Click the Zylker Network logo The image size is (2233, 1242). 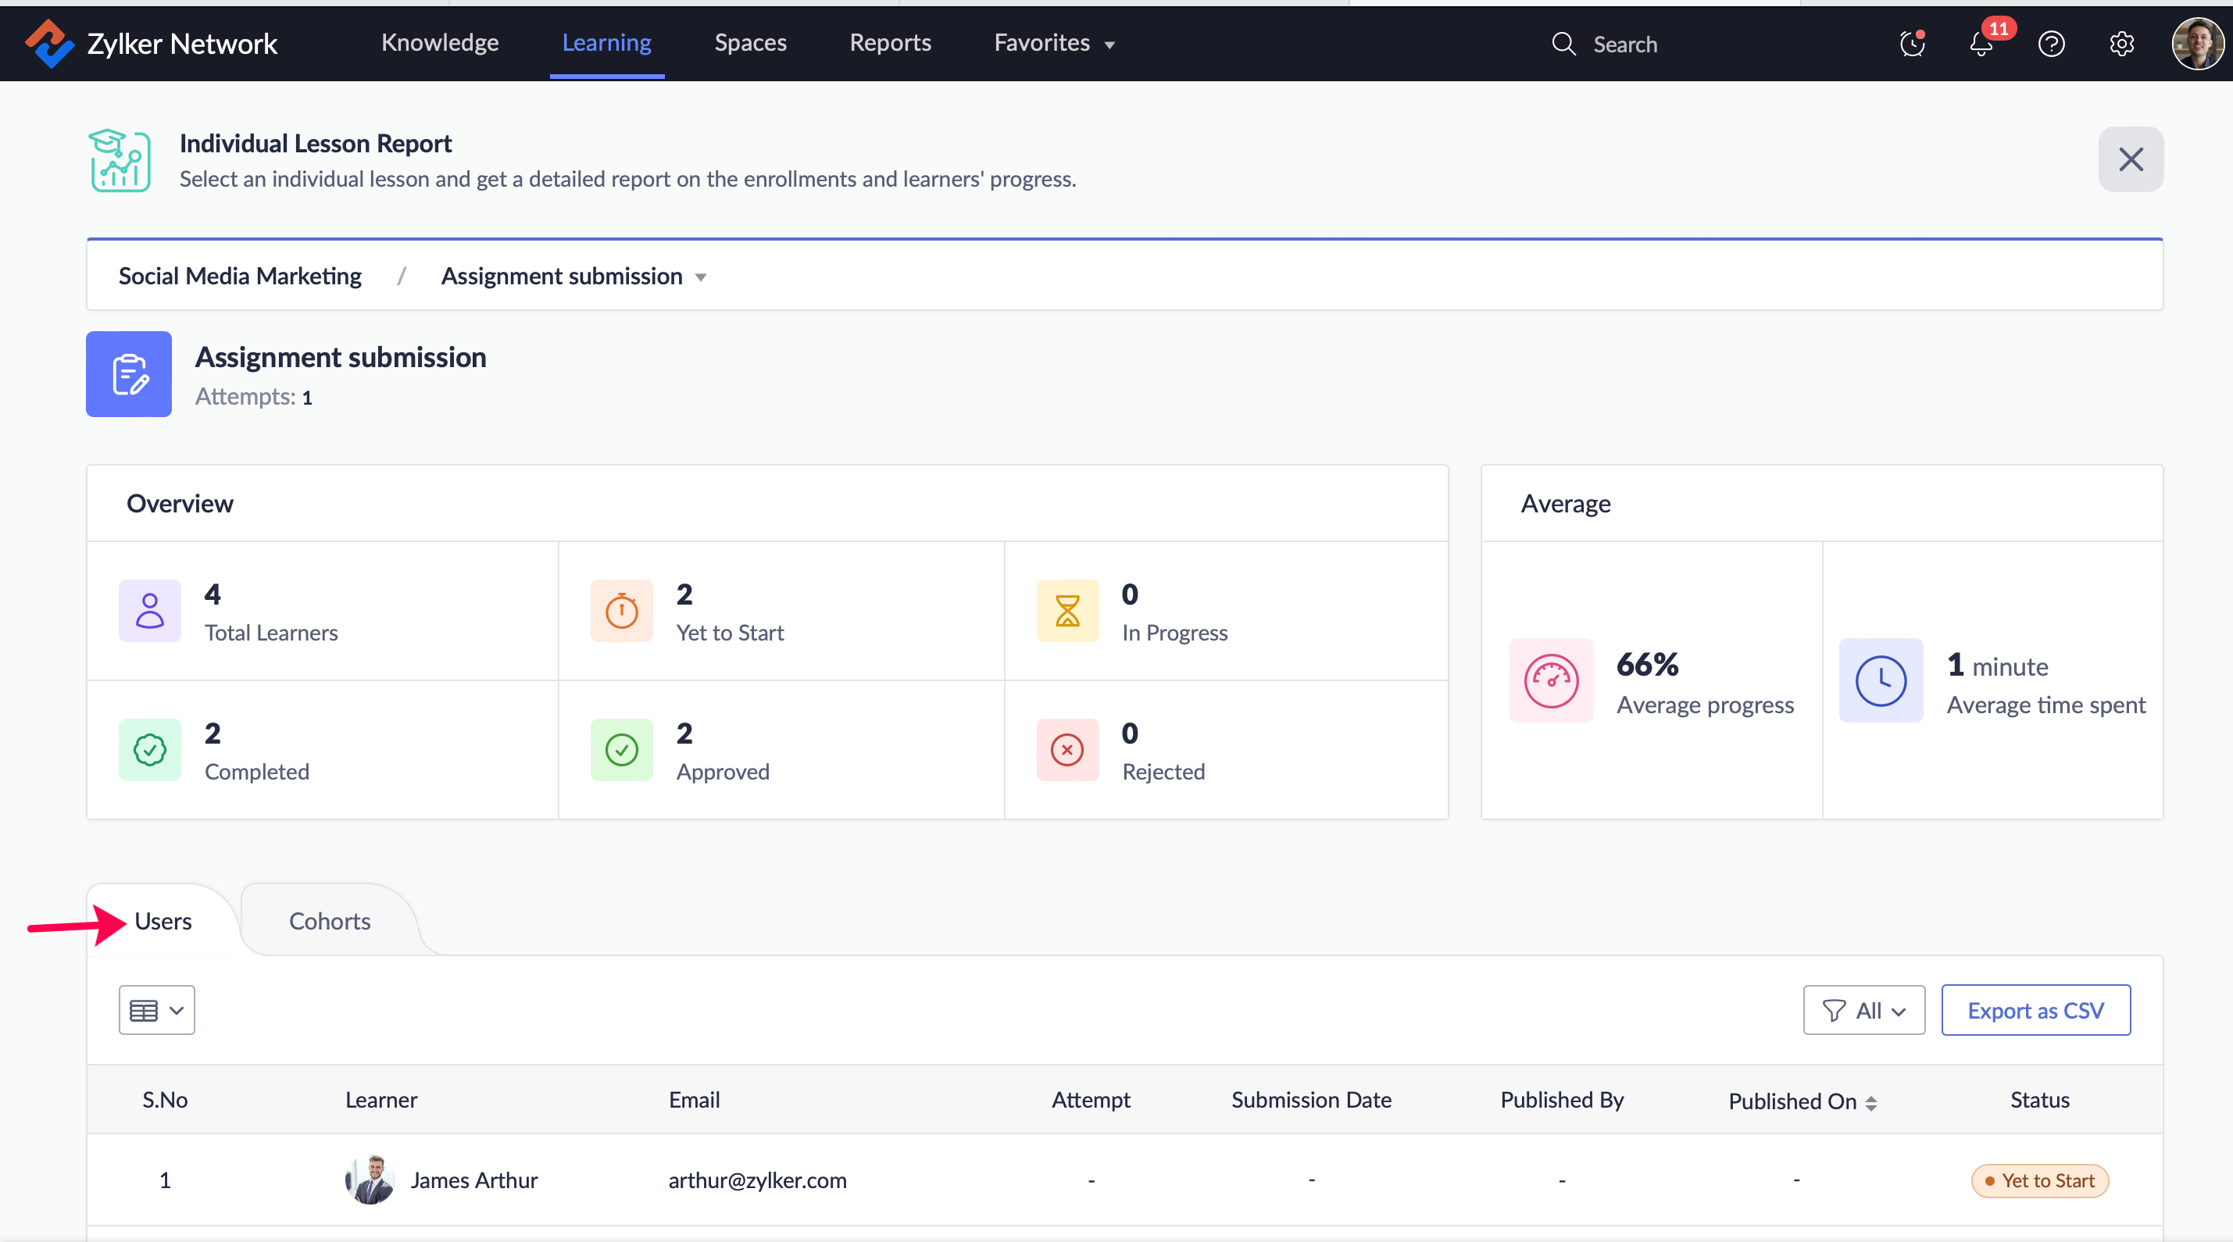[x=48, y=43]
